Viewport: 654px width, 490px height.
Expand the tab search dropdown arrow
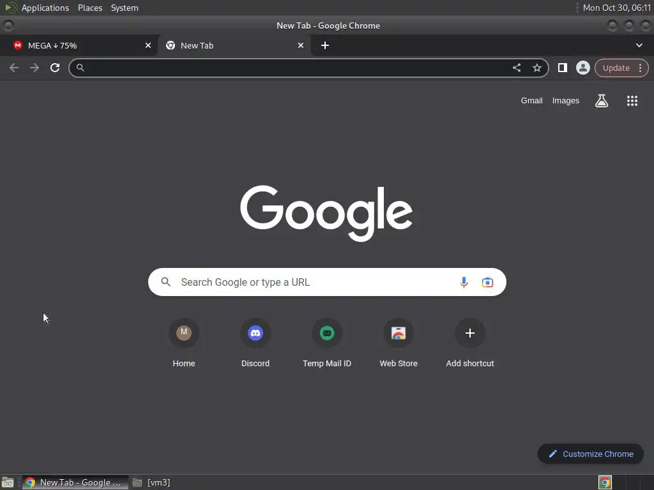pos(639,45)
